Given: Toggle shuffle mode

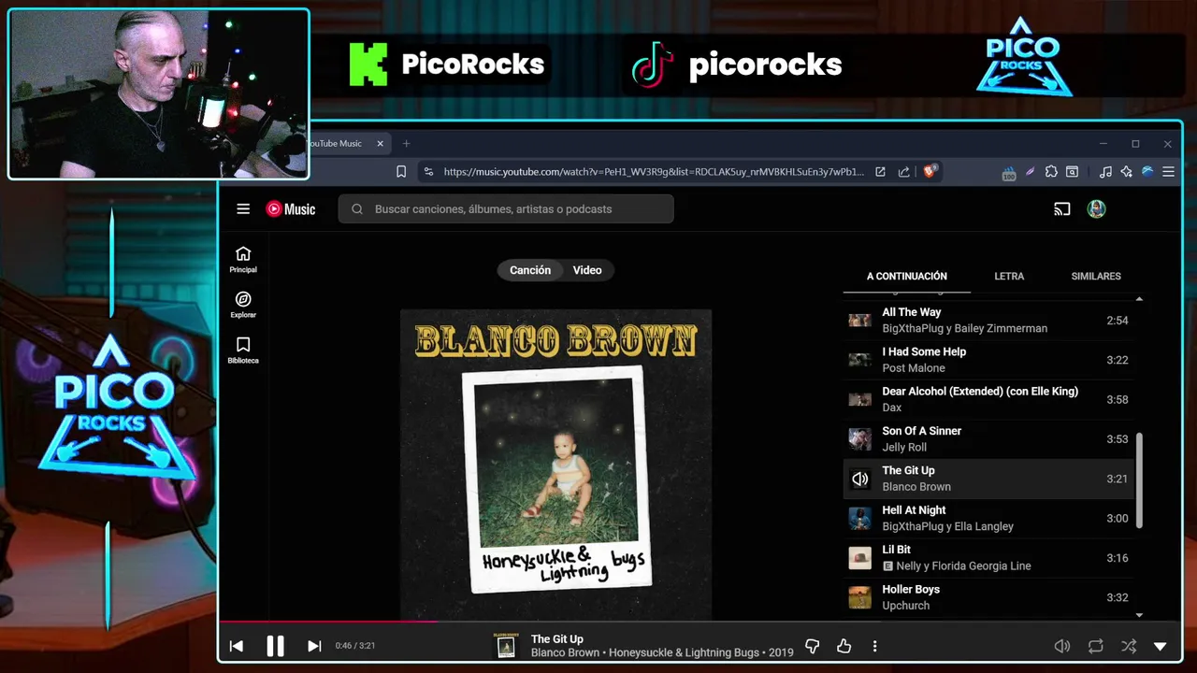Looking at the screenshot, I should [1129, 646].
